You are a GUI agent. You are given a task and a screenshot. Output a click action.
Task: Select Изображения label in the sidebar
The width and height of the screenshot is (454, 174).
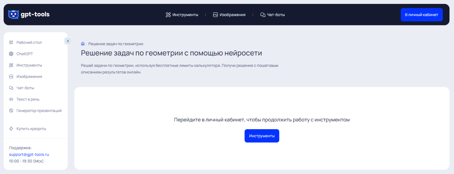[x=29, y=77]
